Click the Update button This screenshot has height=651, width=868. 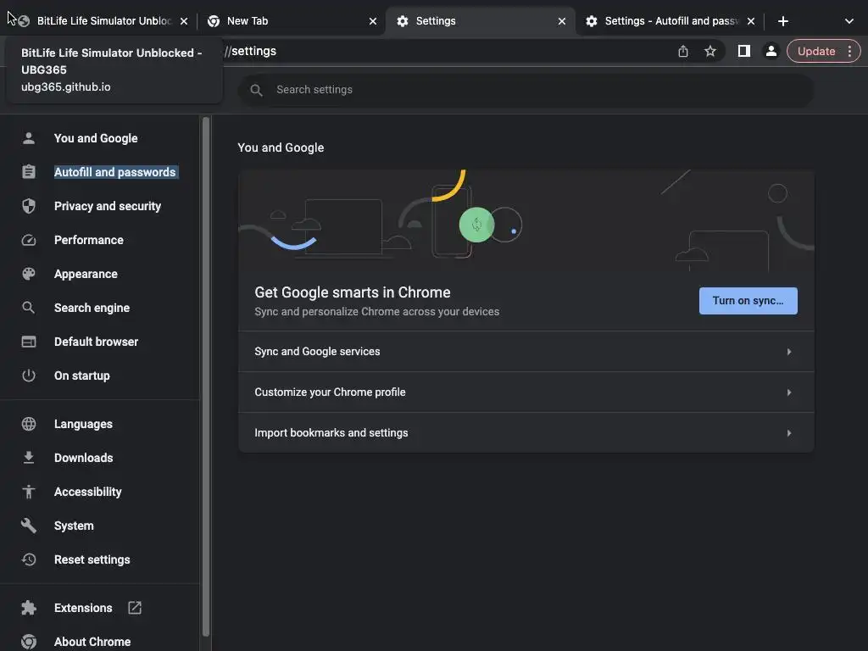coord(816,51)
